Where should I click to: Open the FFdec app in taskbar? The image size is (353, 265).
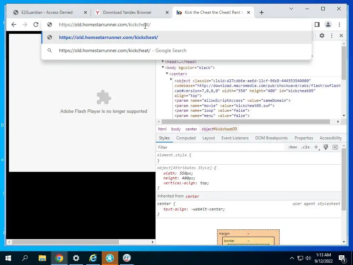tap(127, 258)
